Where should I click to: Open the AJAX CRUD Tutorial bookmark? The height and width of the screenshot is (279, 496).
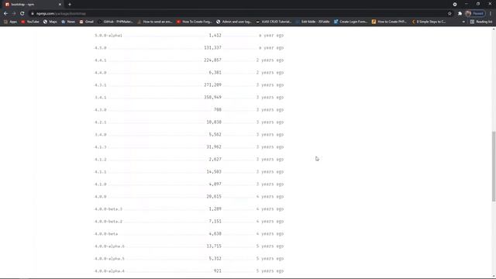point(274,22)
